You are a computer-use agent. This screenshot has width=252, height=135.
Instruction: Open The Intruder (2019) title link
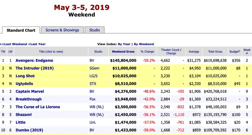(x=35, y=68)
